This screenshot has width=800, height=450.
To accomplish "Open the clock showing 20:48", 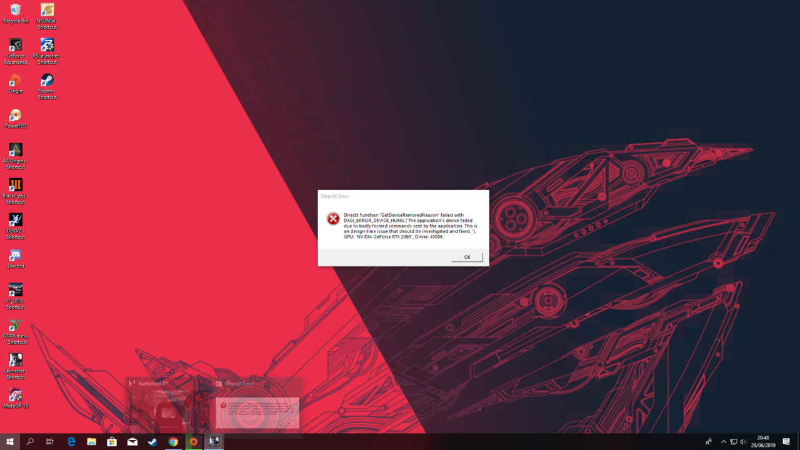I will (763, 442).
